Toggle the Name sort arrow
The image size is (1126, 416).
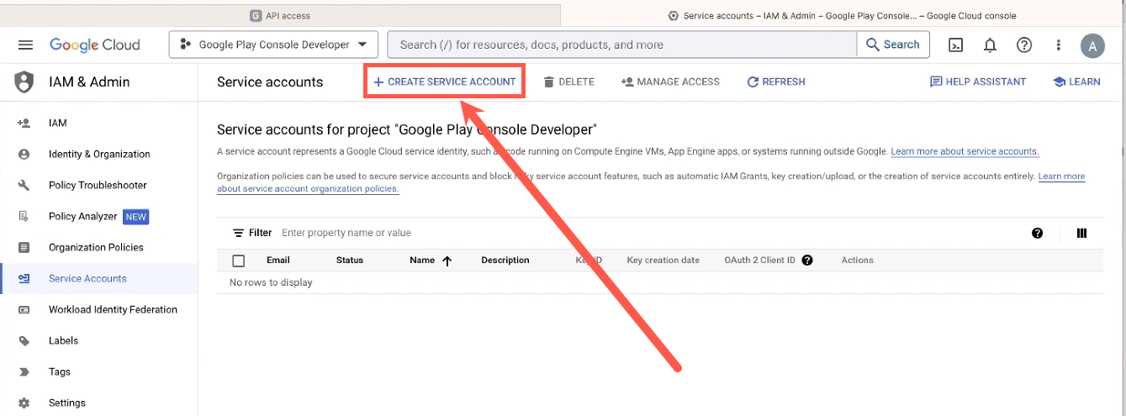click(x=447, y=261)
